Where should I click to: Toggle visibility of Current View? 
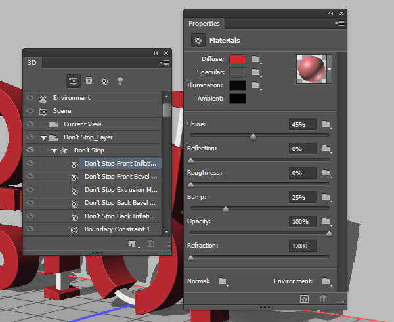click(x=30, y=124)
